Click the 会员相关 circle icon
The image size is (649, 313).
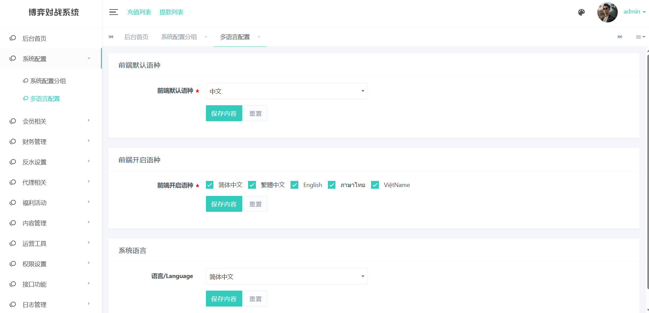click(x=13, y=121)
